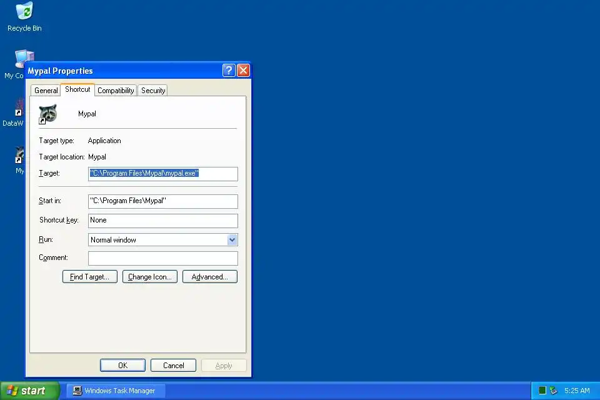Screen dimensions: 600x400
Task: Switch to the General tab
Action: pyautogui.click(x=46, y=91)
